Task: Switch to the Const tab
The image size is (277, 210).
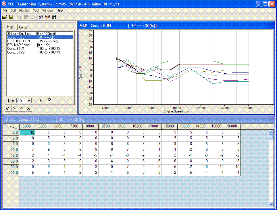Action: [x=23, y=27]
